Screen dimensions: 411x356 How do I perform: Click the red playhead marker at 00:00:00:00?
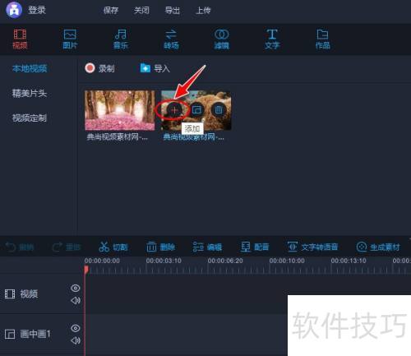click(x=86, y=270)
